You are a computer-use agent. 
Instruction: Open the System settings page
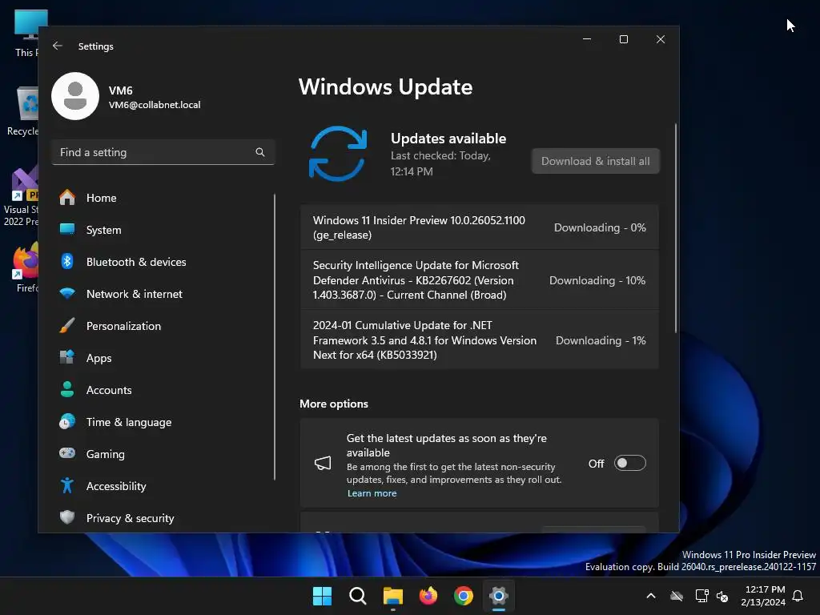(163, 230)
